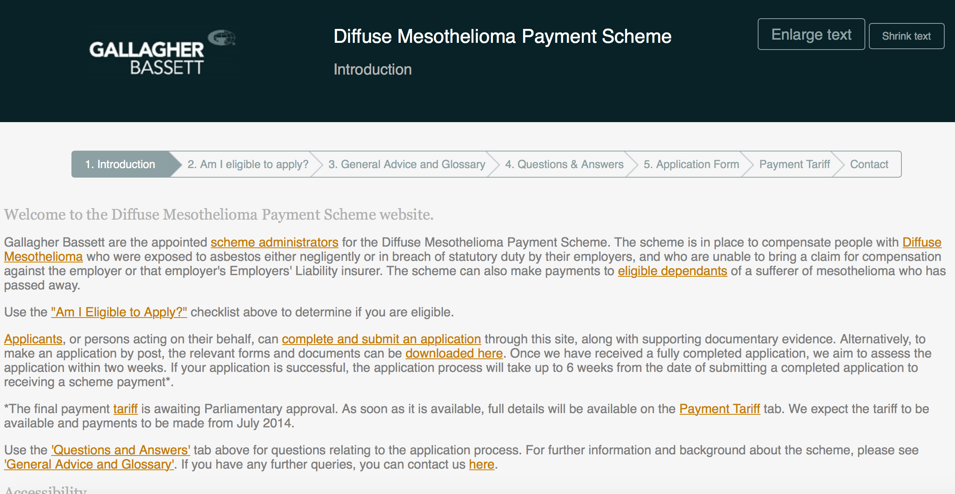Open the 'Questions and Answers' text link
Image resolution: width=955 pixels, height=494 pixels.
(121, 450)
